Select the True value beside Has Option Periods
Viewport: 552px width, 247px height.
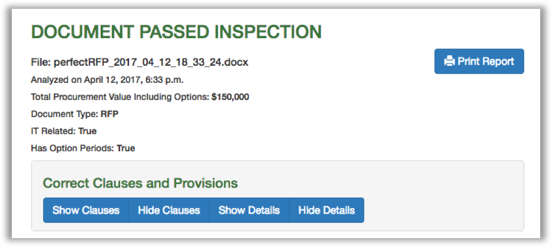(125, 148)
